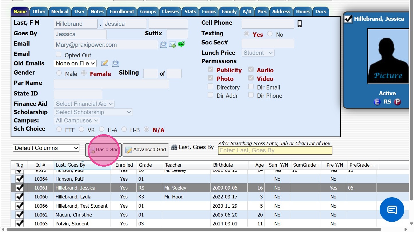Click the student picture placeholder
414x232 pixels.
pyautogui.click(x=388, y=56)
